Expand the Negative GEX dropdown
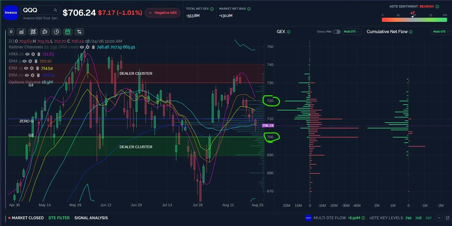 pos(162,12)
